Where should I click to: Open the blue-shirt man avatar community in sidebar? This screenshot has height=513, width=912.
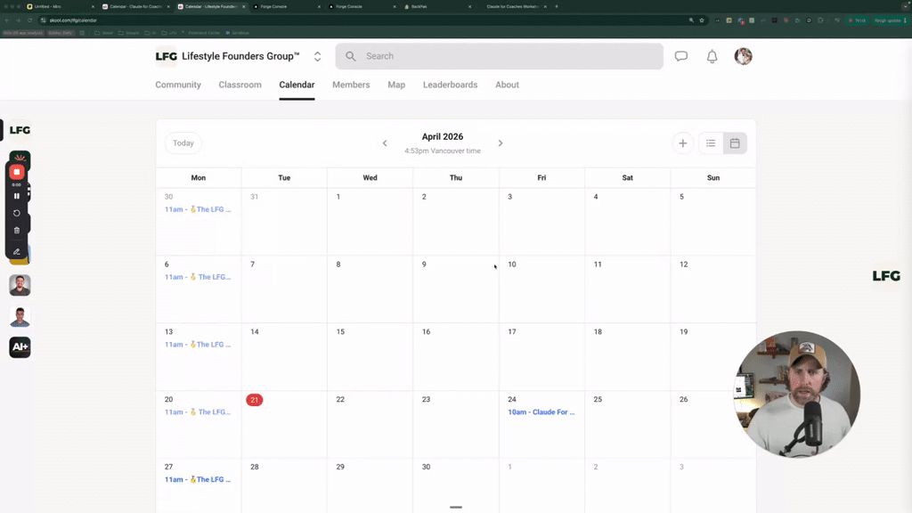tap(20, 316)
